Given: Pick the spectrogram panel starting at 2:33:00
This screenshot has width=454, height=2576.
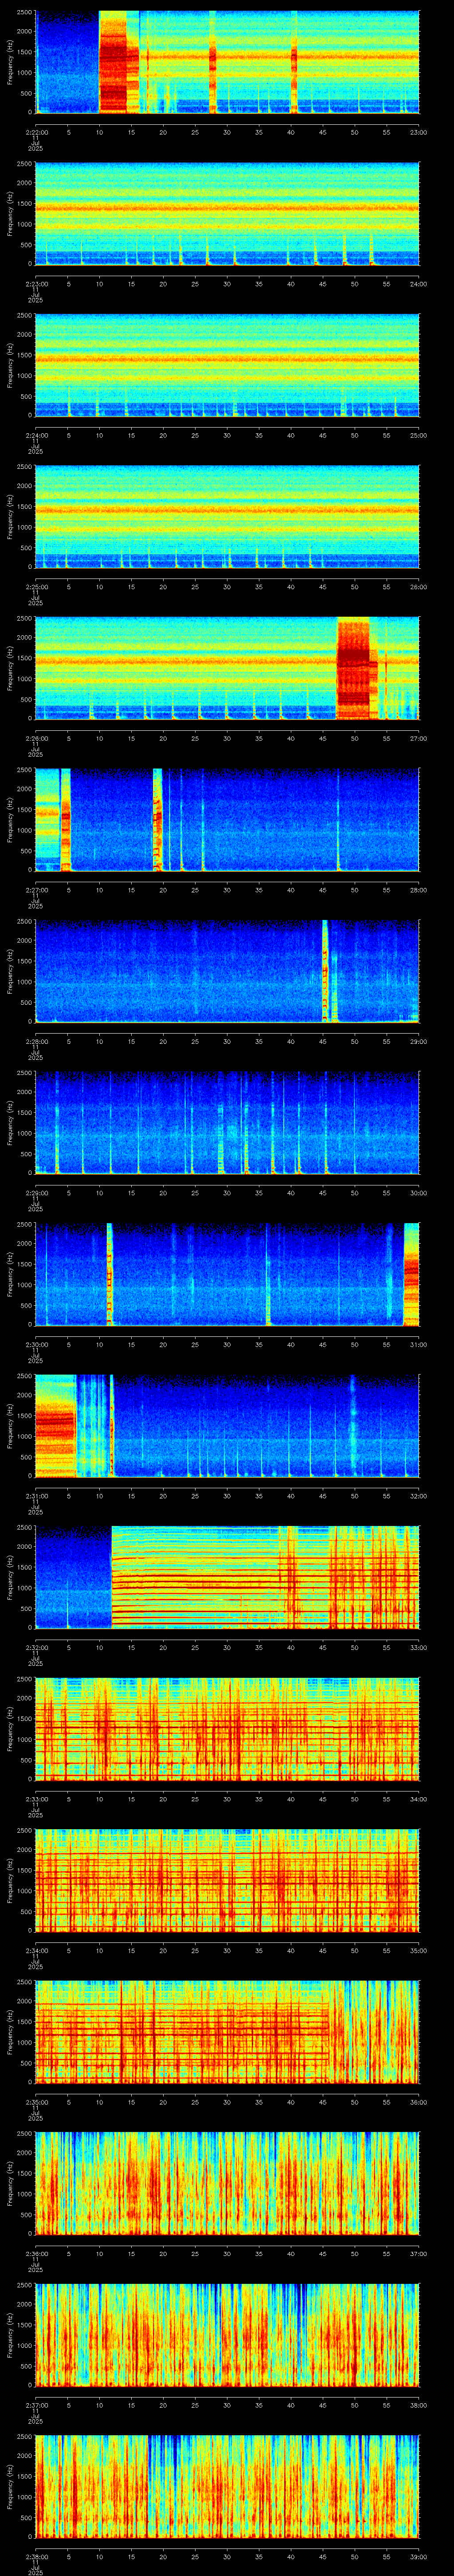Looking at the screenshot, I should (x=227, y=1728).
